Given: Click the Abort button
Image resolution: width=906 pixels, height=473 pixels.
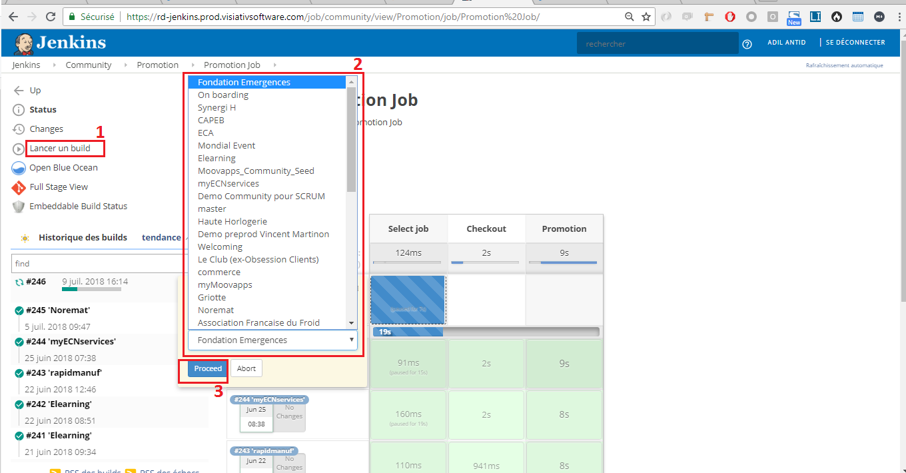Looking at the screenshot, I should point(246,368).
